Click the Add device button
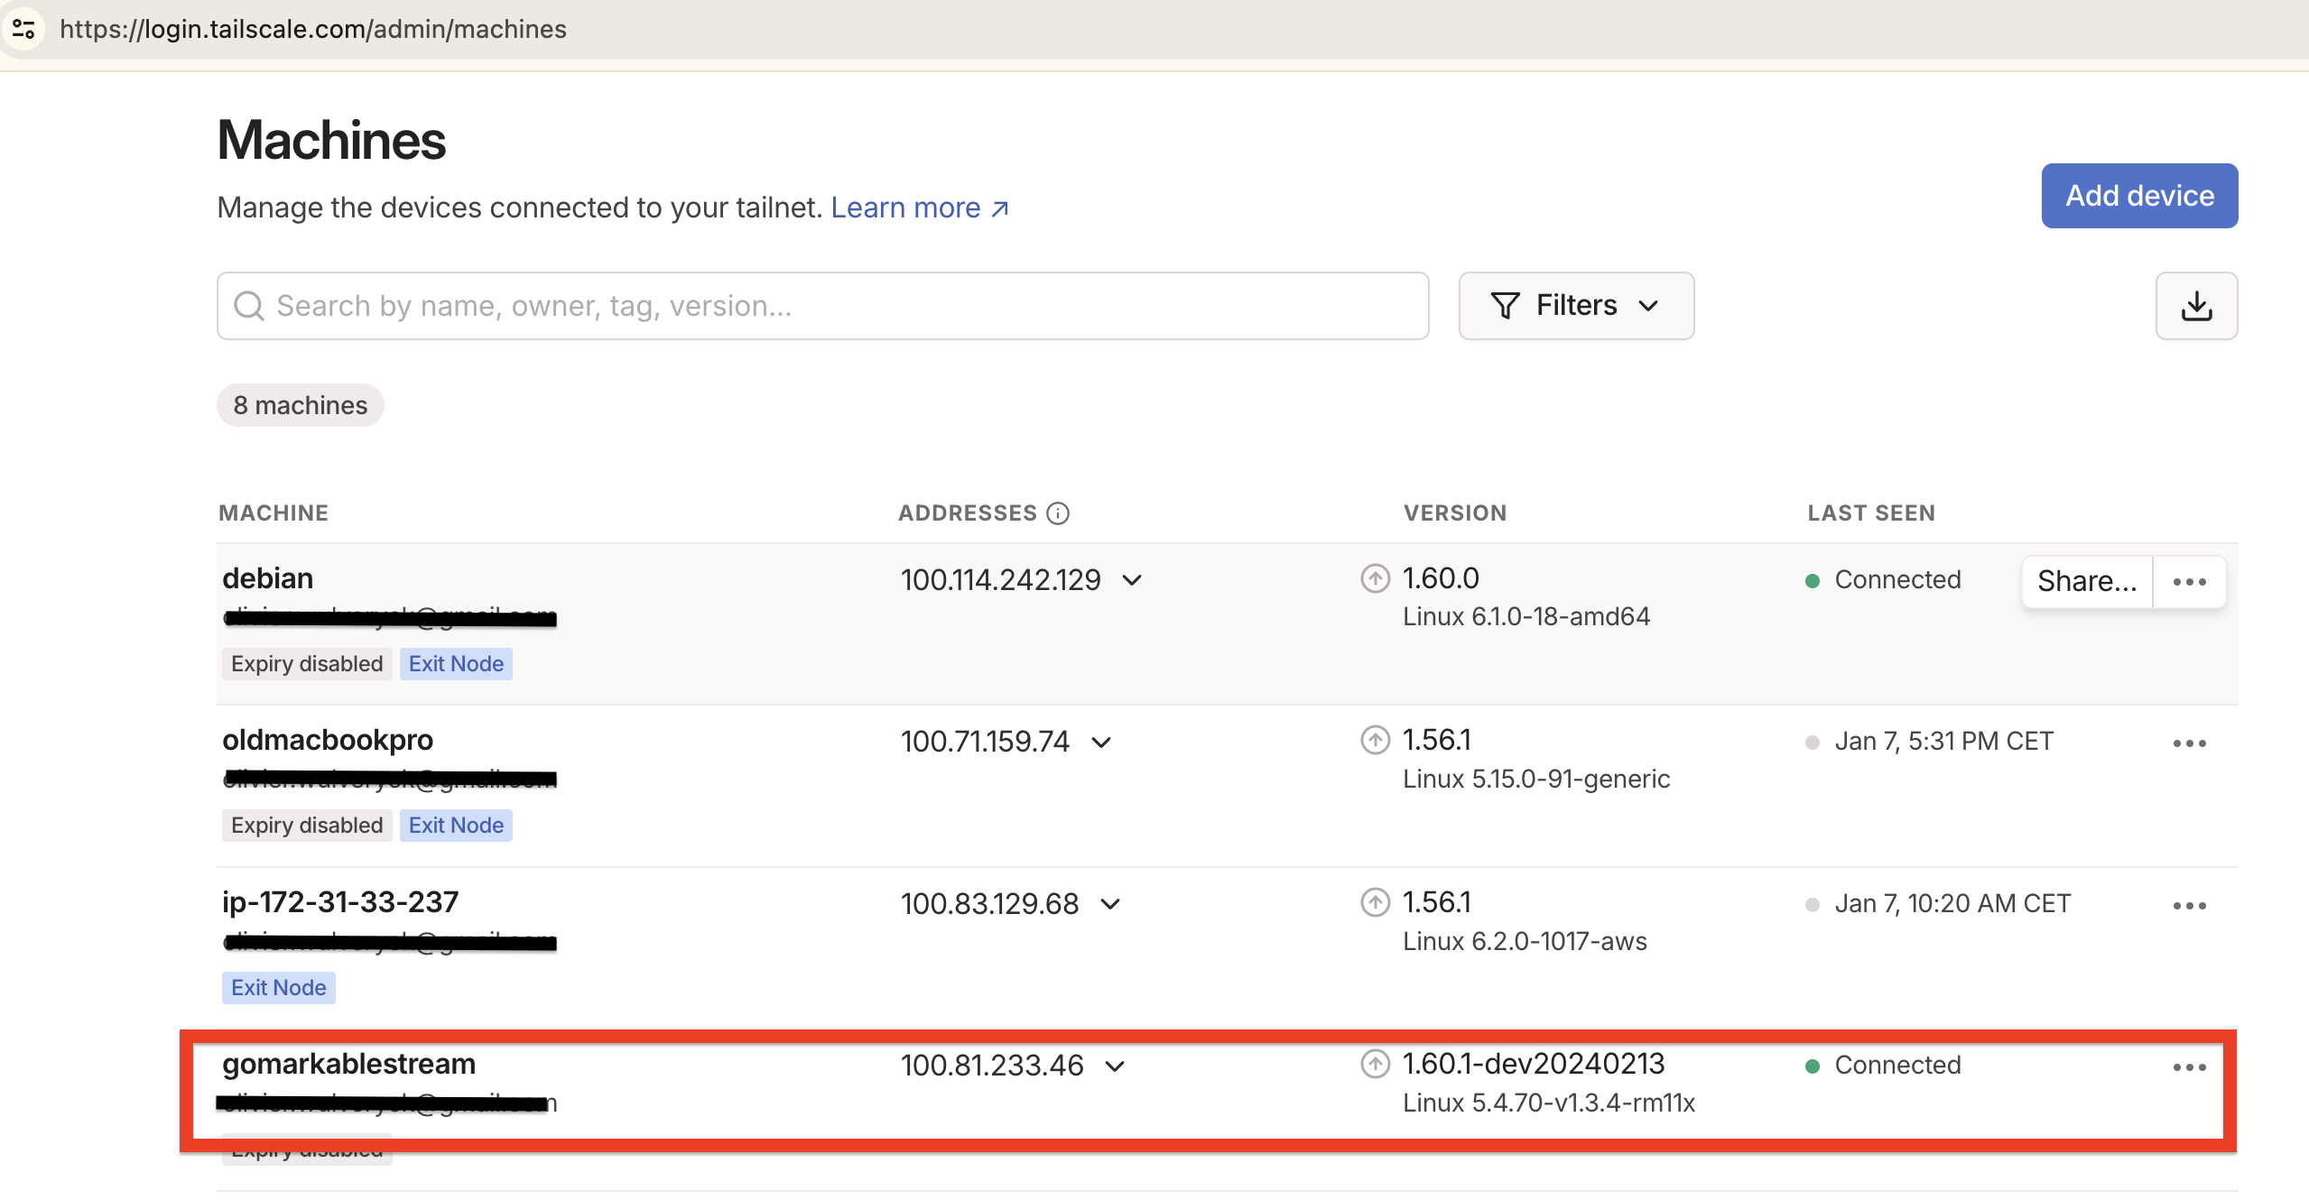 tap(2139, 196)
